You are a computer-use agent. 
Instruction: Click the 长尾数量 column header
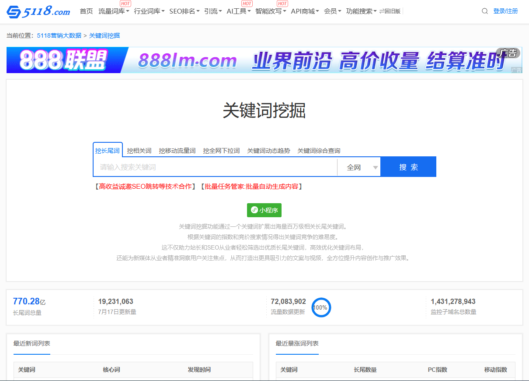click(x=365, y=370)
